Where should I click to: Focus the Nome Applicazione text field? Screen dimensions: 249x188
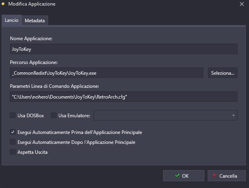124,49
